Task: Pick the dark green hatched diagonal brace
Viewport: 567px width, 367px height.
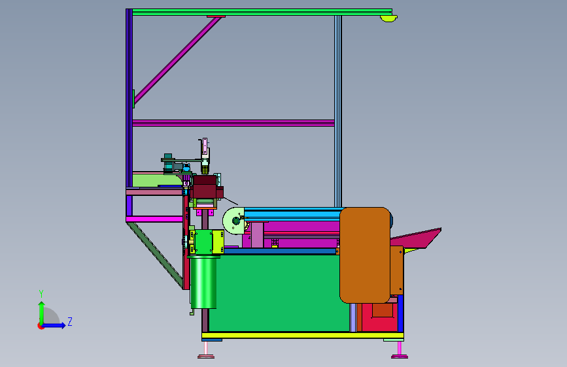Action: pyautogui.click(x=156, y=255)
